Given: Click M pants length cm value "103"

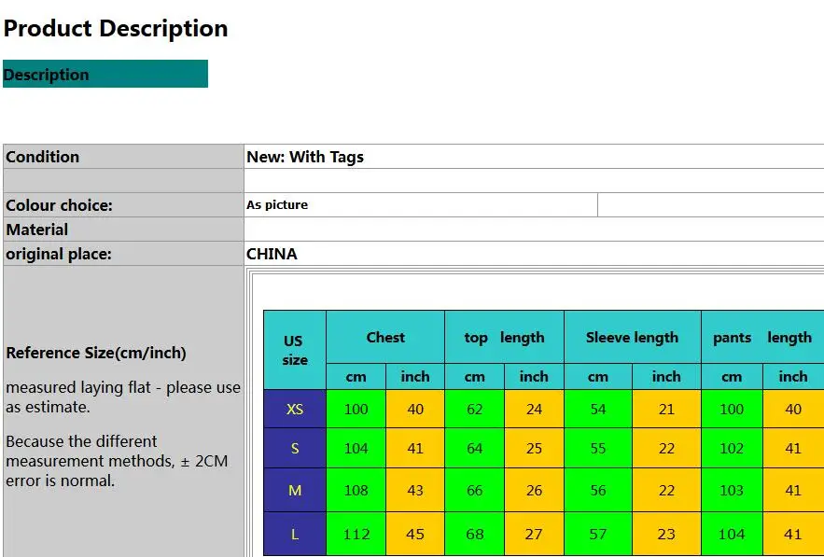Looking at the screenshot, I should click(x=732, y=490).
